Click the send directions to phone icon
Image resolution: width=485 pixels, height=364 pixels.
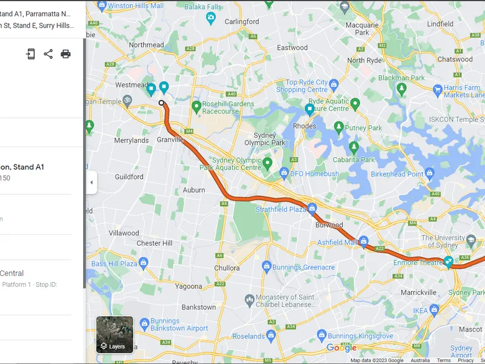[x=30, y=54]
